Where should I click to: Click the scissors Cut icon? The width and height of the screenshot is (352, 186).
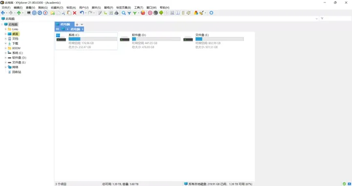coord(64,13)
